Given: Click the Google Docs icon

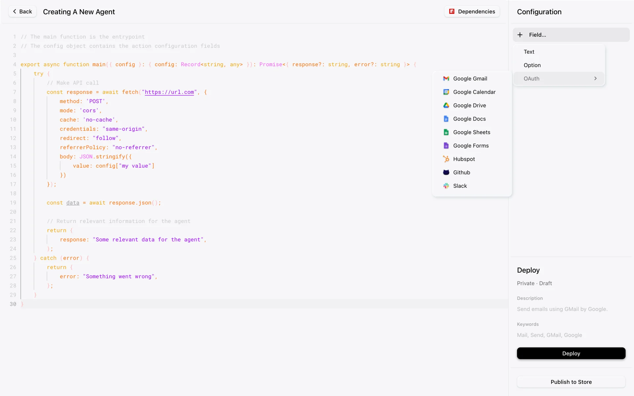Looking at the screenshot, I should [446, 119].
